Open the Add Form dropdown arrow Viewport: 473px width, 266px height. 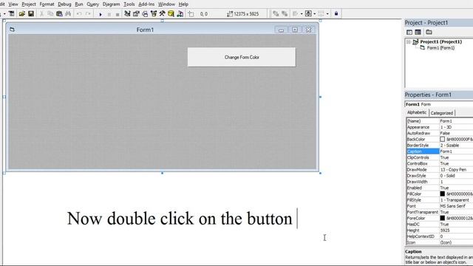coord(4,14)
